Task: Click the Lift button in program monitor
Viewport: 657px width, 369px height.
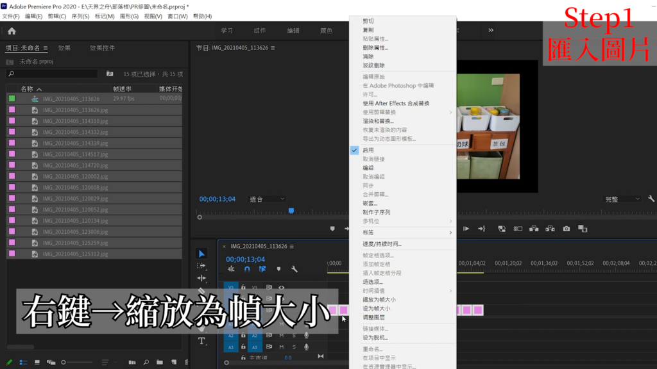Action: (x=534, y=229)
